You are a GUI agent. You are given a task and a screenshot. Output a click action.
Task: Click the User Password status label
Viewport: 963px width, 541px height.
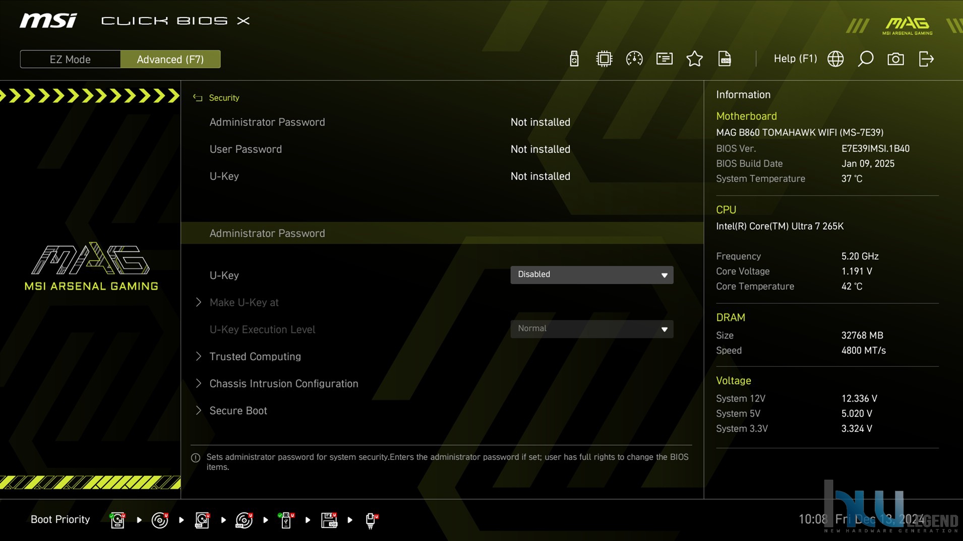(x=246, y=150)
